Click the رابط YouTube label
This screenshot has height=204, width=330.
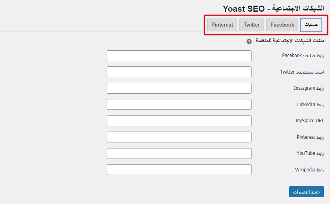pos(310,153)
